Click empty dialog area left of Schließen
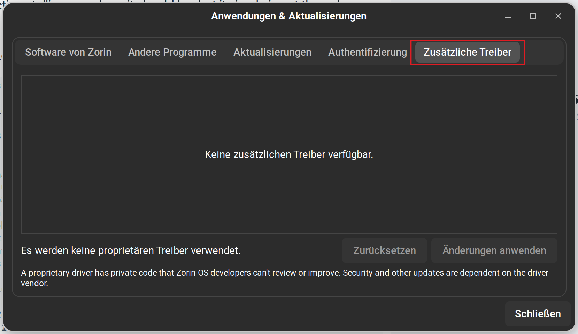The height and width of the screenshot is (334, 578). click(x=279, y=314)
